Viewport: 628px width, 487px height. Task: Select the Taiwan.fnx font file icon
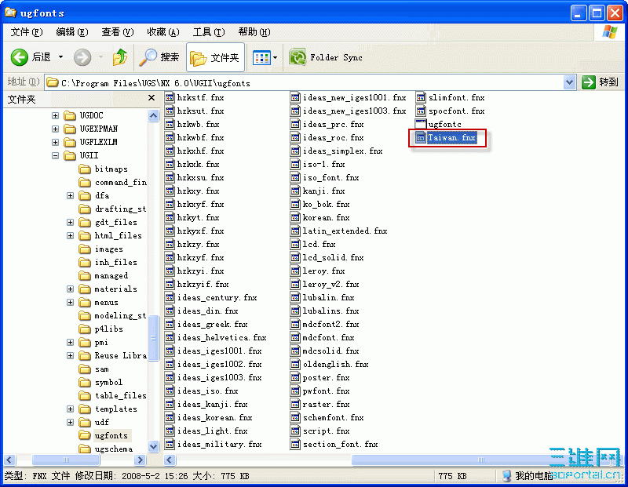[422, 137]
